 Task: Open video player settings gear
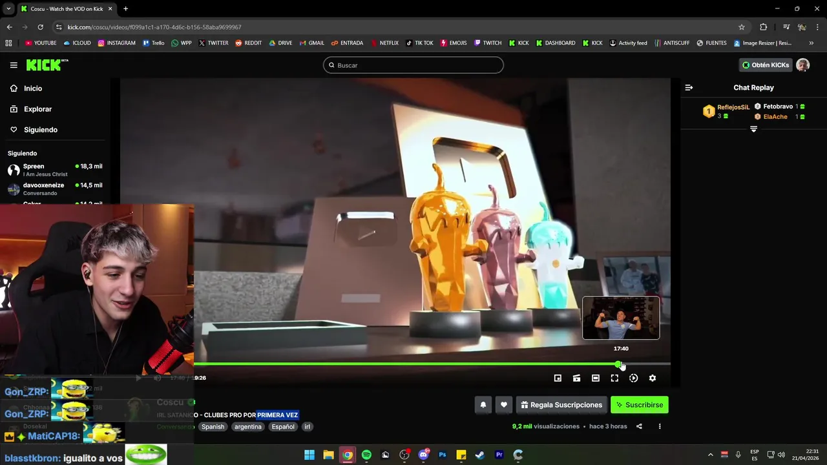pos(653,378)
